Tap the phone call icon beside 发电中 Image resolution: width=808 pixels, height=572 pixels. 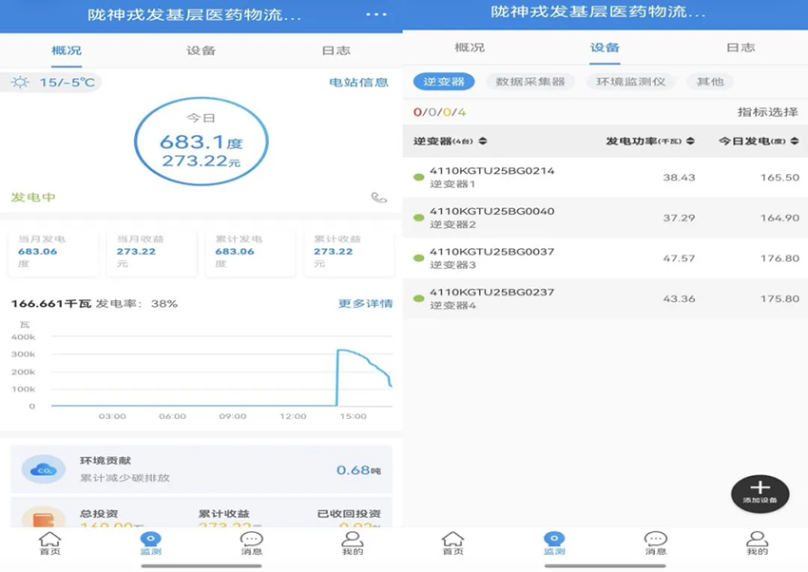[379, 198]
